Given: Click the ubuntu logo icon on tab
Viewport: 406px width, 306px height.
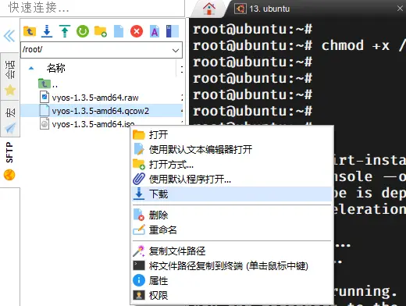Looking at the screenshot, I should pyautogui.click(x=240, y=9).
